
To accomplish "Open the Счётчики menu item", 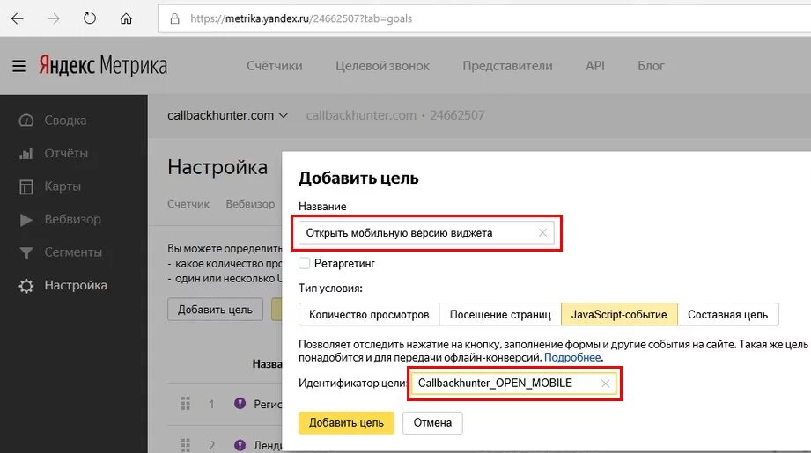I will pos(274,66).
